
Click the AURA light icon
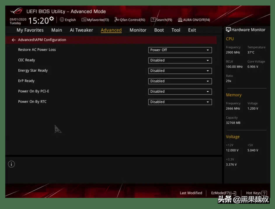180,20
